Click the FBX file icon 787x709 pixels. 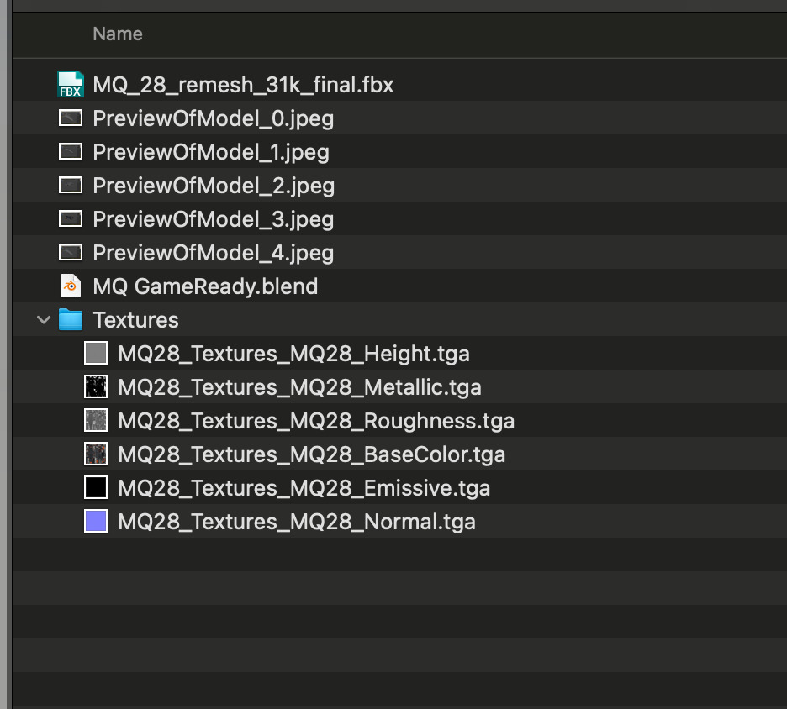pyautogui.click(x=71, y=85)
